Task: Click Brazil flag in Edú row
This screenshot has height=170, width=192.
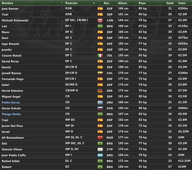Action: [100, 143]
